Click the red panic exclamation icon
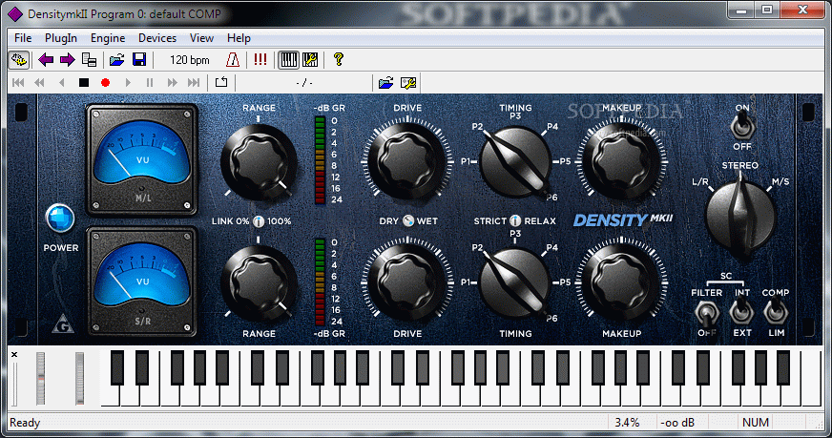Viewport: 832px width, 438px height. pyautogui.click(x=260, y=59)
